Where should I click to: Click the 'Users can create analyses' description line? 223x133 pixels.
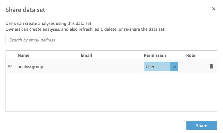(49, 23)
